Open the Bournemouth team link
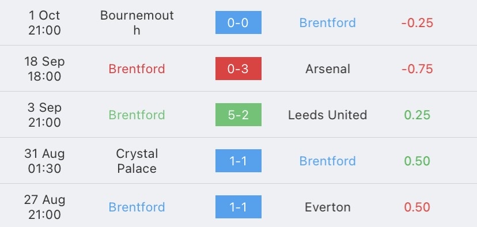 (137, 22)
